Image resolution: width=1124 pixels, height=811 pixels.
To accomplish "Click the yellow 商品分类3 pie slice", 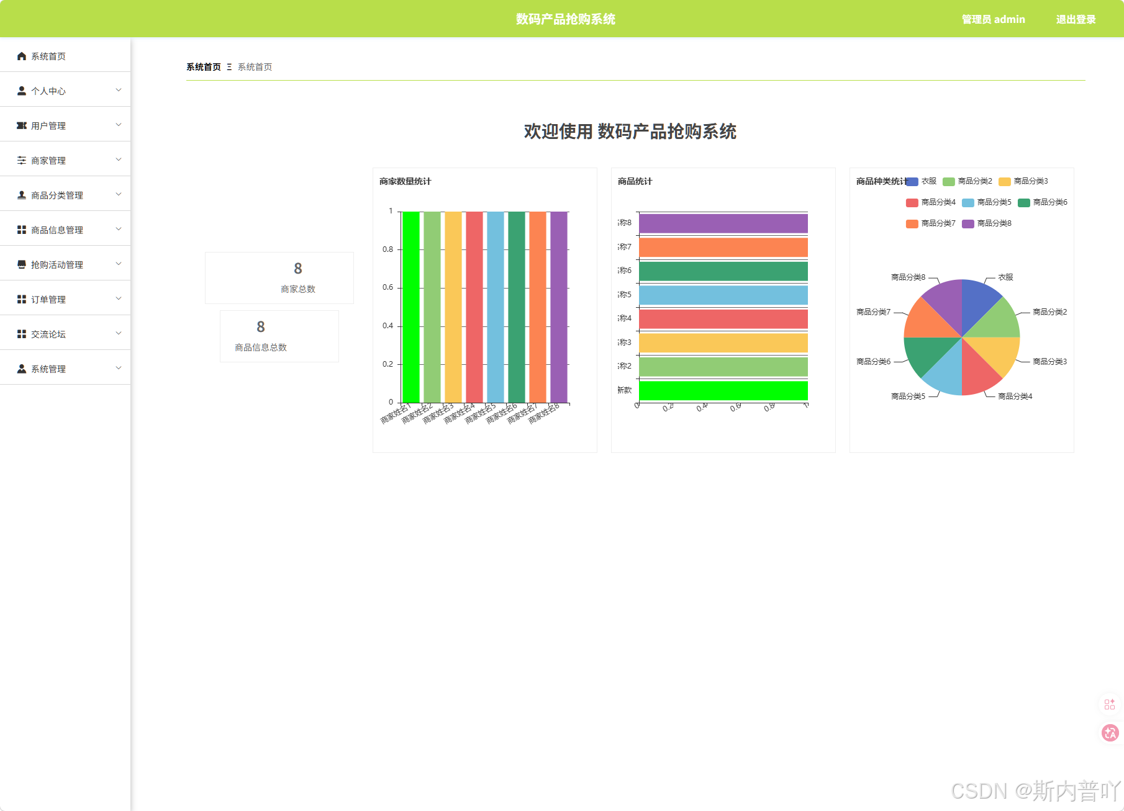I will coord(998,352).
